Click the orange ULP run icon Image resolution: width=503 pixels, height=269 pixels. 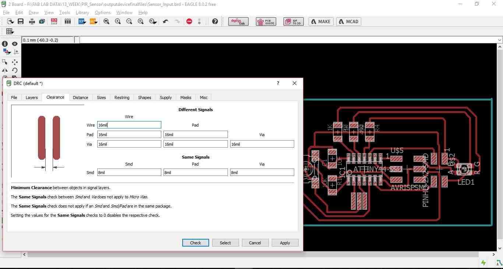(x=93, y=22)
